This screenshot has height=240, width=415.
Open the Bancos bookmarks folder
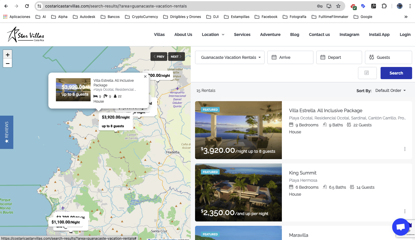coord(110,17)
